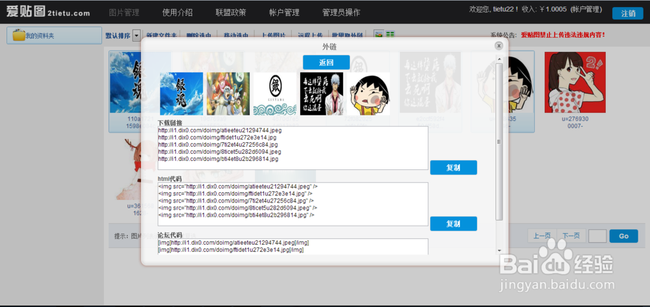
Task: Select the 银魂 sky thumbnail in dialog
Action: [181, 94]
